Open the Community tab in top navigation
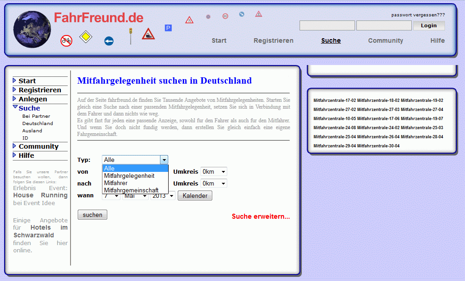 (385, 40)
